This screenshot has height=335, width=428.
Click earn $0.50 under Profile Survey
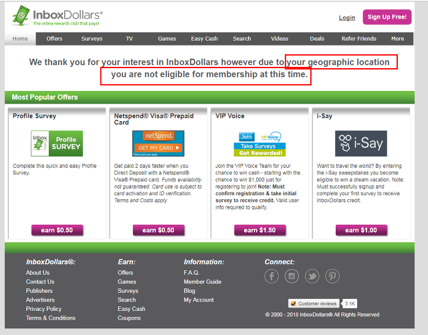[57, 230]
